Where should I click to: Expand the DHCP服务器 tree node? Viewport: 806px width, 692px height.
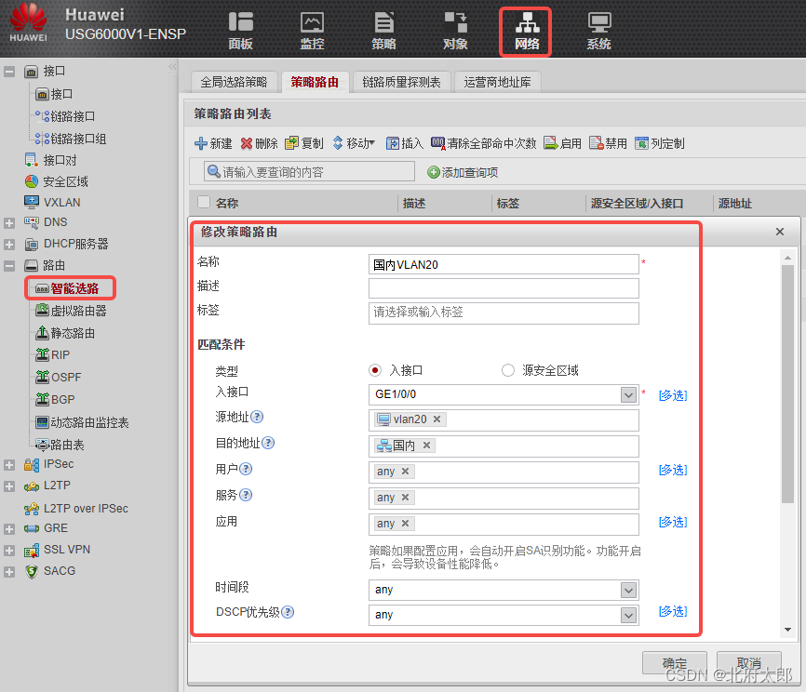click(x=9, y=244)
